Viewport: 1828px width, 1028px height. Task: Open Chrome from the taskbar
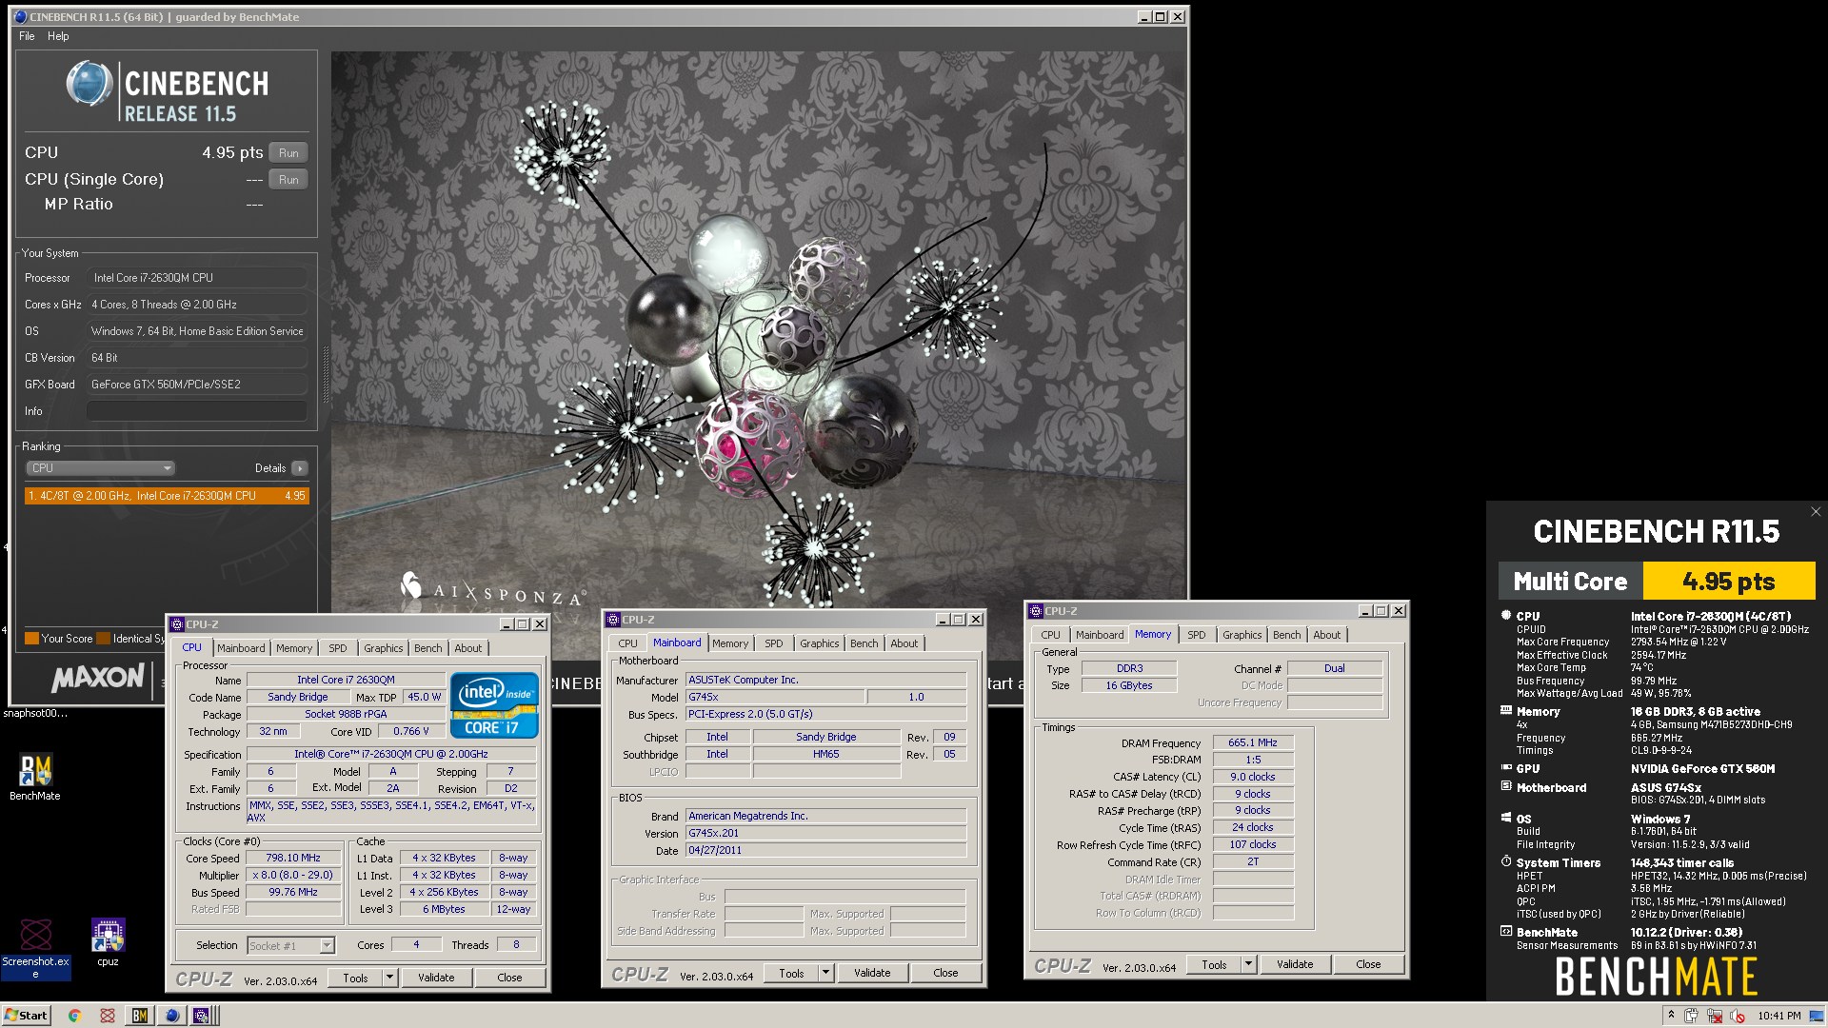click(75, 1016)
